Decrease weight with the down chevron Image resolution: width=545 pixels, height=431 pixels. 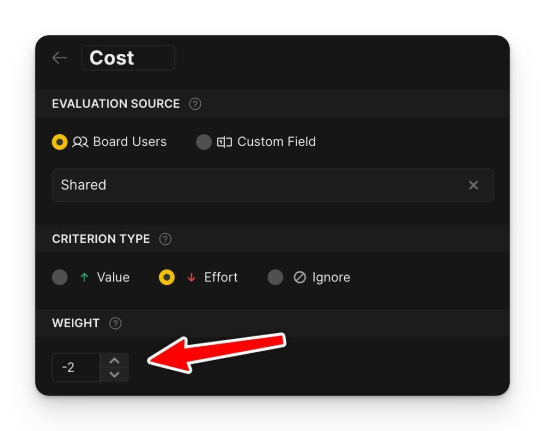(114, 375)
